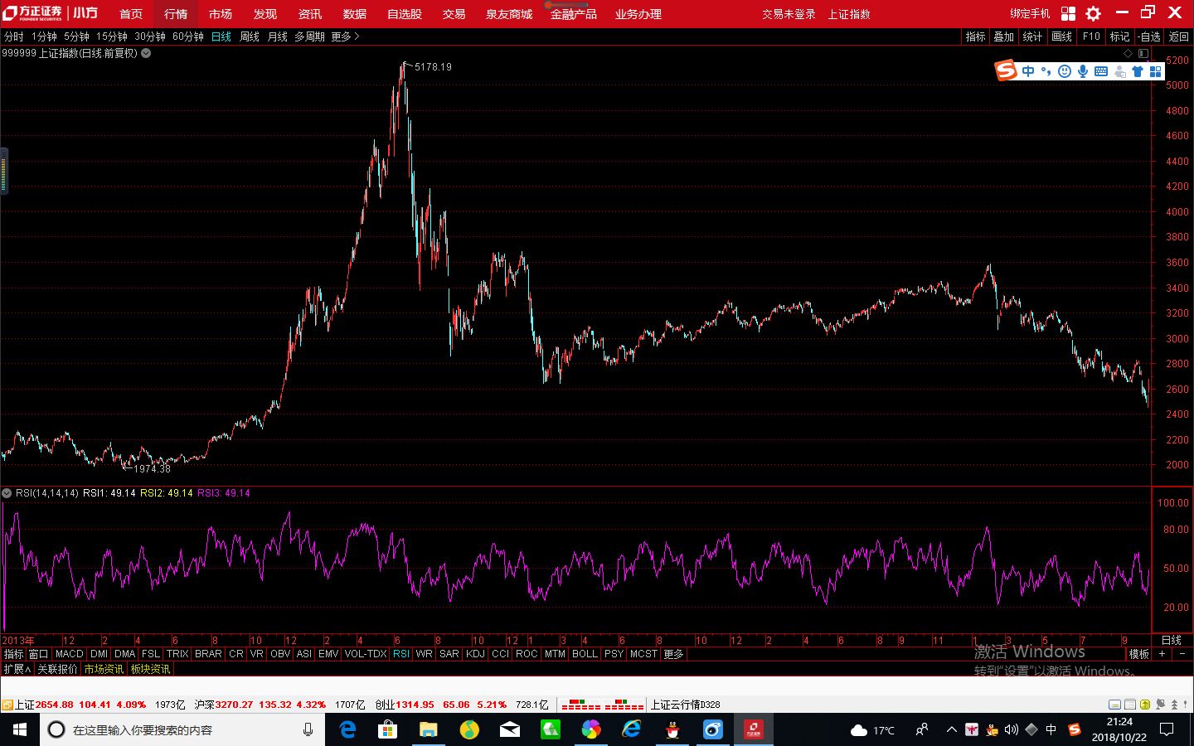
Task: Click the Sogou skin shirt icon
Action: coord(1138,71)
